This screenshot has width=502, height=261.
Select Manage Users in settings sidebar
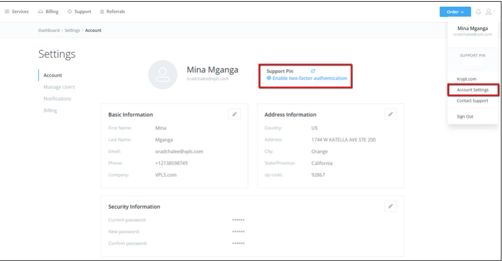point(59,87)
